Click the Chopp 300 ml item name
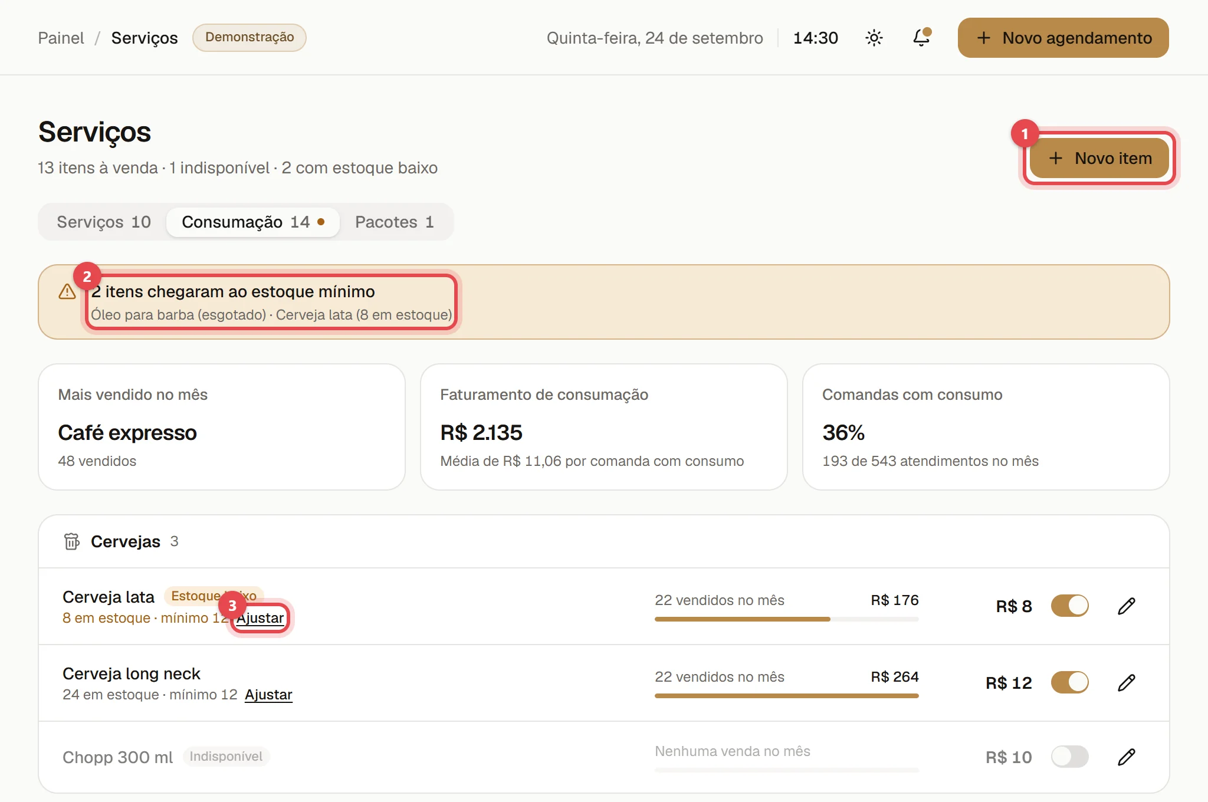Viewport: 1208px width, 802px height. (118, 757)
